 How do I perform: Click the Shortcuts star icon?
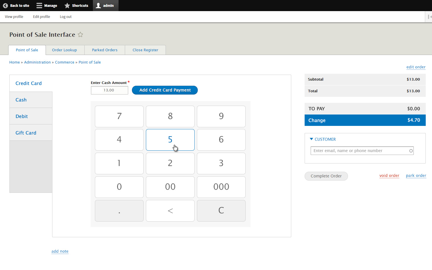[x=67, y=5]
